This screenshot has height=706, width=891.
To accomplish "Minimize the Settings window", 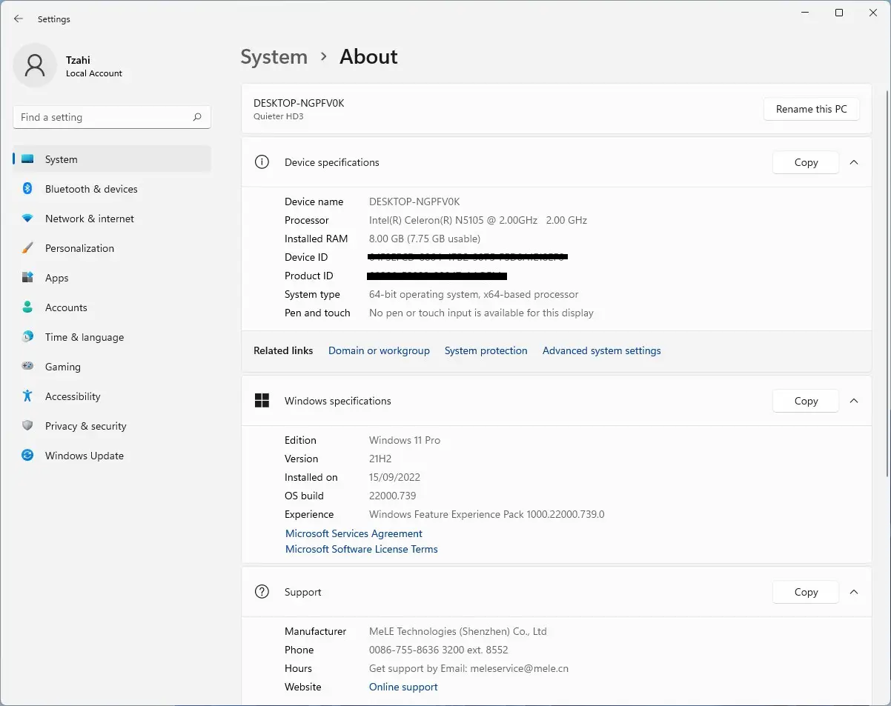I will click(805, 13).
